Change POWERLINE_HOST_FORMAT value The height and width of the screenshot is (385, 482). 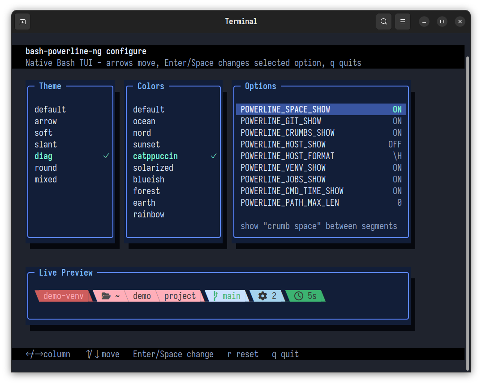click(x=321, y=156)
